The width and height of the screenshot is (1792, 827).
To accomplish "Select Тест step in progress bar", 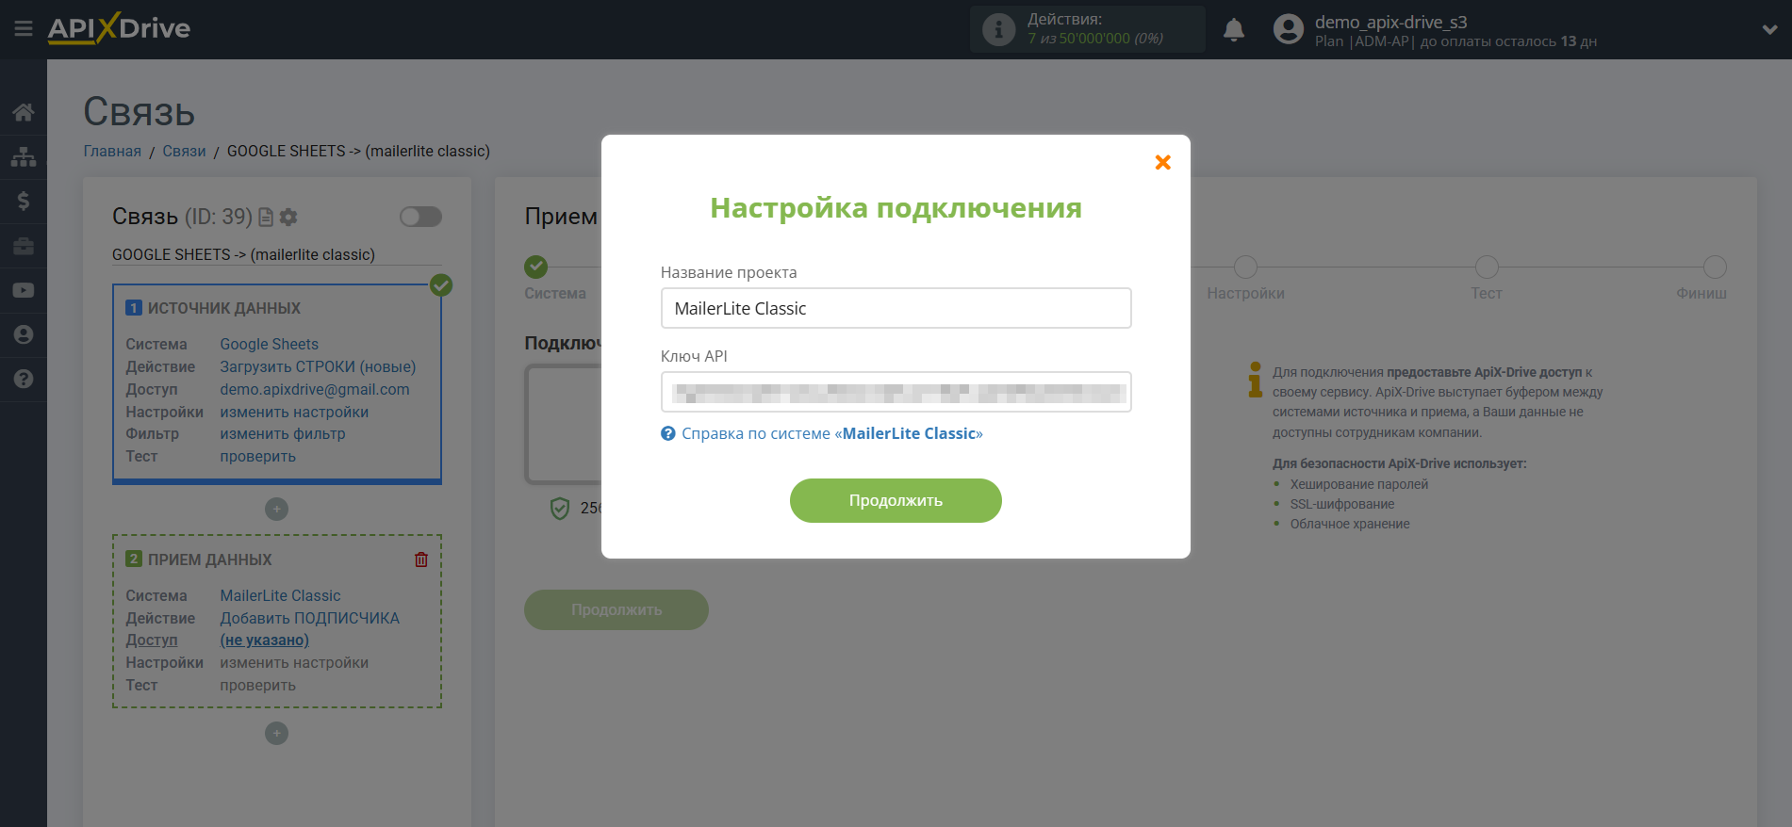I will tap(1487, 267).
